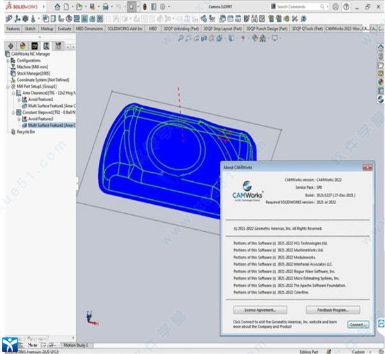The width and height of the screenshot is (385, 354).
Task: Click the Recycle Bin in the tree
Action: pyautogui.click(x=22, y=131)
